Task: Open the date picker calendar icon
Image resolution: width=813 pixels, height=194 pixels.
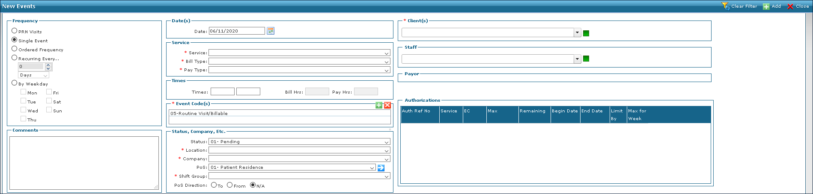Action: (x=270, y=31)
